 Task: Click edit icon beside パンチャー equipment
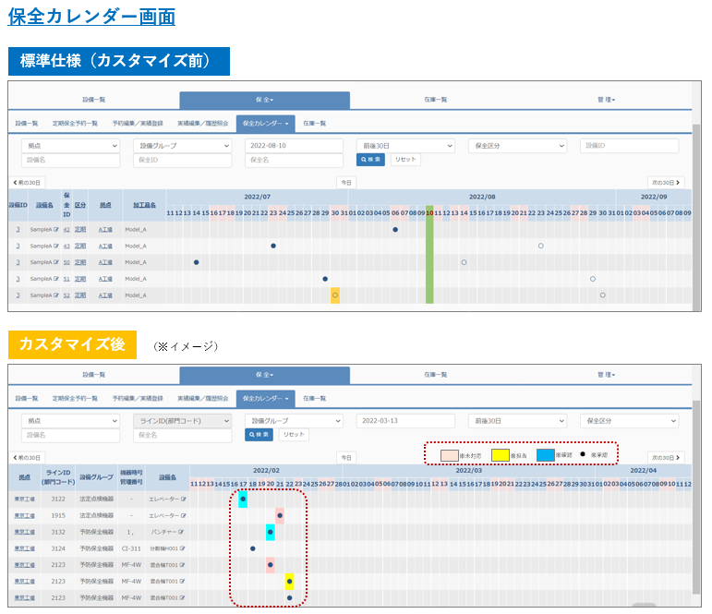pos(183,532)
